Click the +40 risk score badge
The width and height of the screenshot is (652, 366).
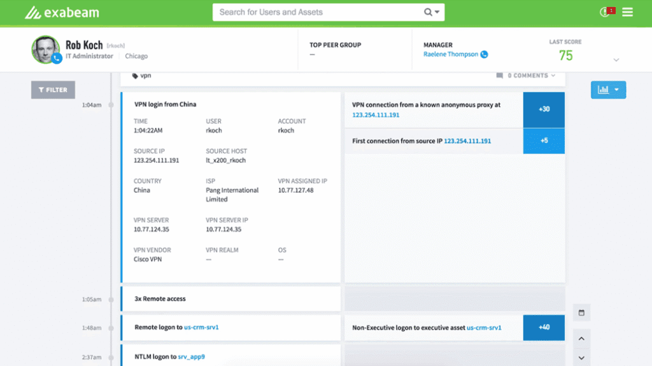(x=544, y=327)
